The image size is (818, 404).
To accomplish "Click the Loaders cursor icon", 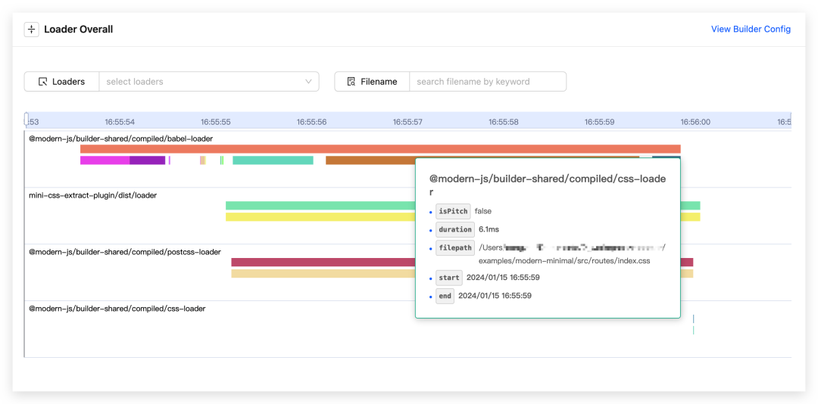I will pos(43,82).
